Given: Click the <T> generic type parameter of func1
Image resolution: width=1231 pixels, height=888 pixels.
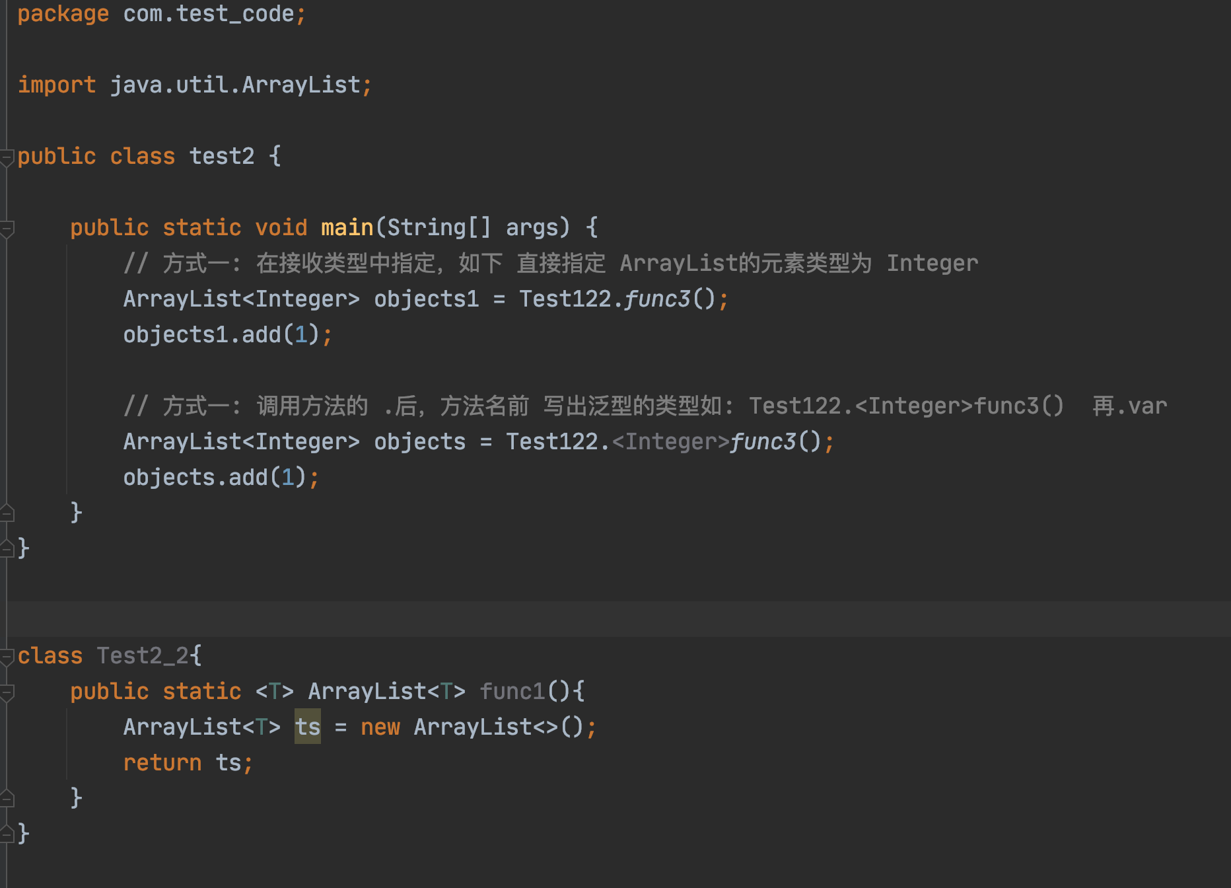Looking at the screenshot, I should [x=275, y=691].
